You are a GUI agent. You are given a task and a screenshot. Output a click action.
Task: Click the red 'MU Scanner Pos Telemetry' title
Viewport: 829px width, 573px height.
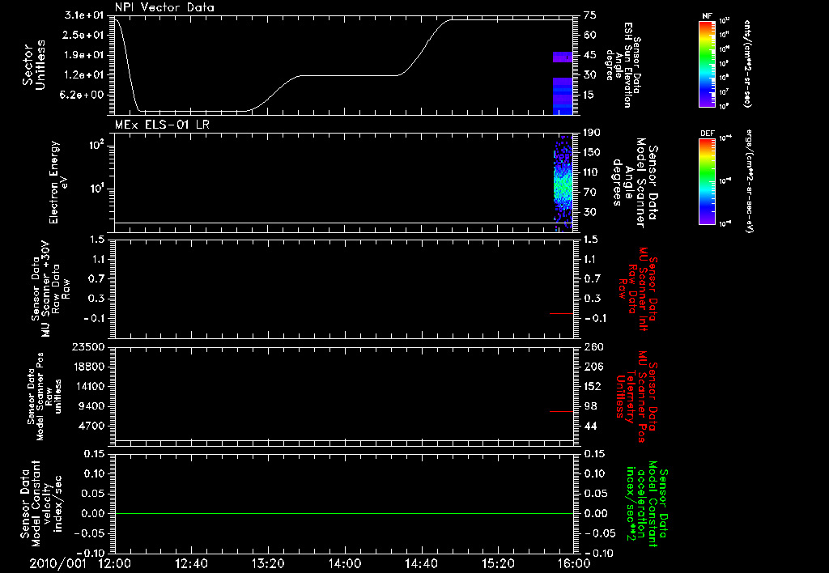(x=636, y=397)
